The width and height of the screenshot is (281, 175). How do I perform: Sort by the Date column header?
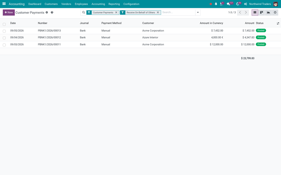point(13,23)
